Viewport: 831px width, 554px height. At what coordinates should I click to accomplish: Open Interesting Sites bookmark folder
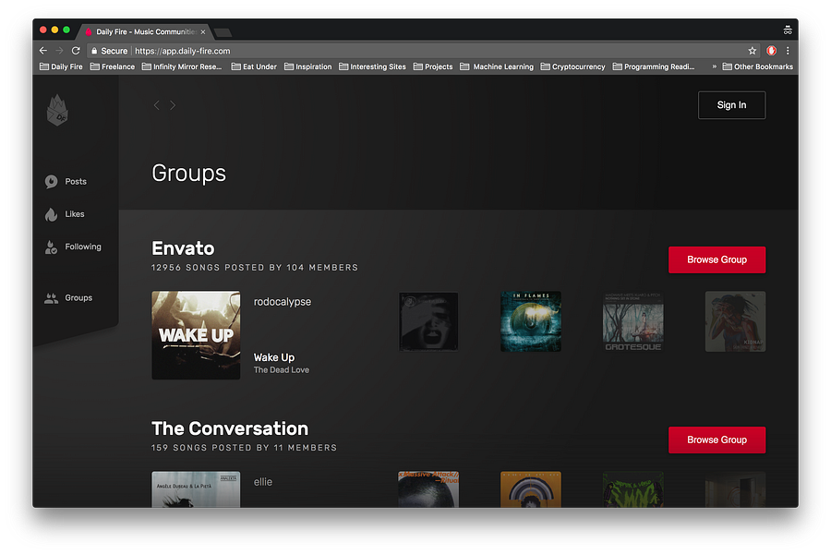[372, 66]
